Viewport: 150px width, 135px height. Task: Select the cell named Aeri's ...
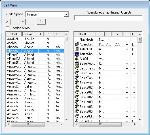tap(35, 79)
